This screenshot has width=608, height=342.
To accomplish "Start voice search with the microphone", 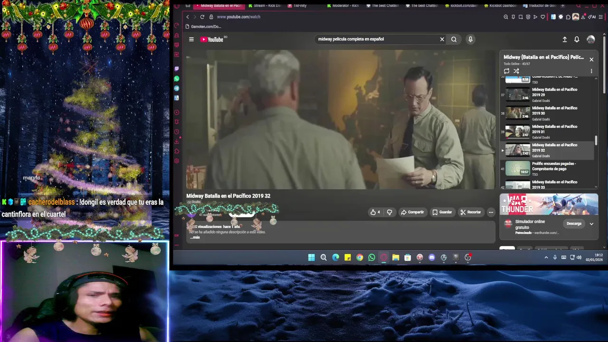I will pos(470,39).
